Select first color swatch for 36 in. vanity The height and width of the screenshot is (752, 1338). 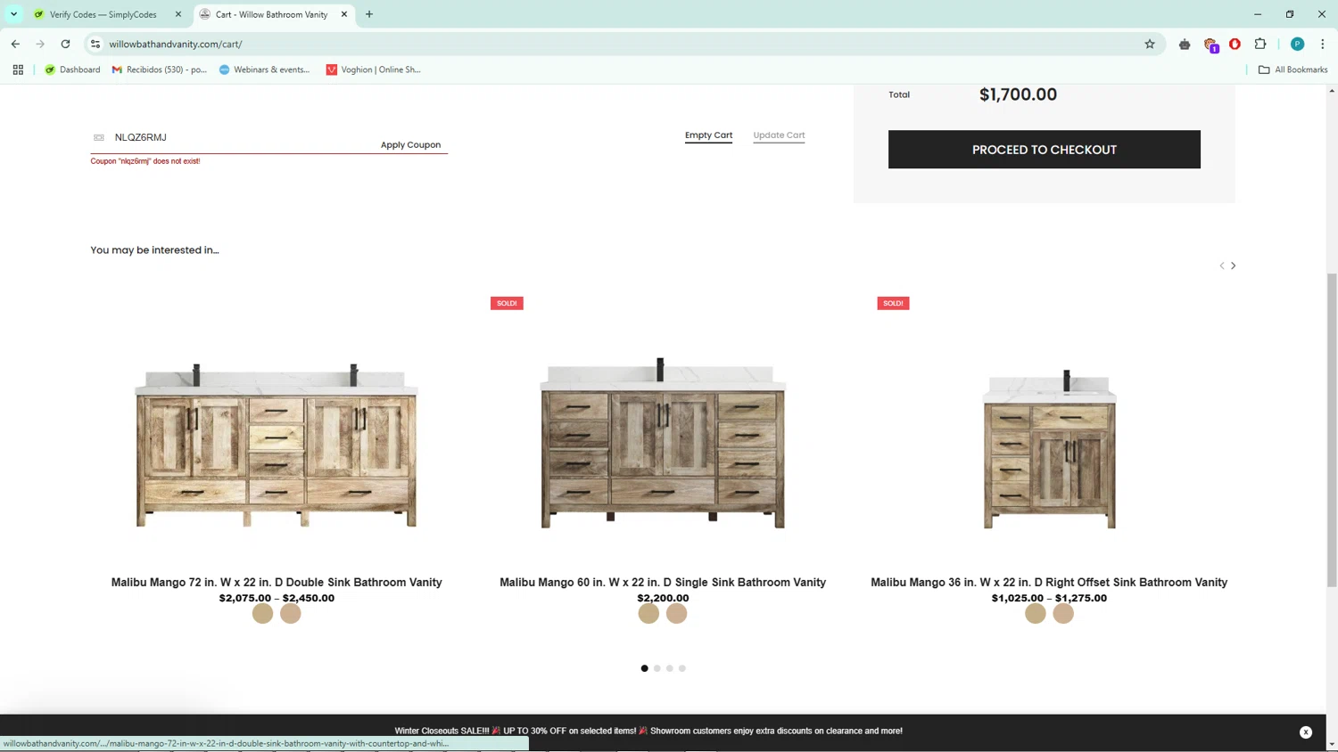[x=1035, y=613]
